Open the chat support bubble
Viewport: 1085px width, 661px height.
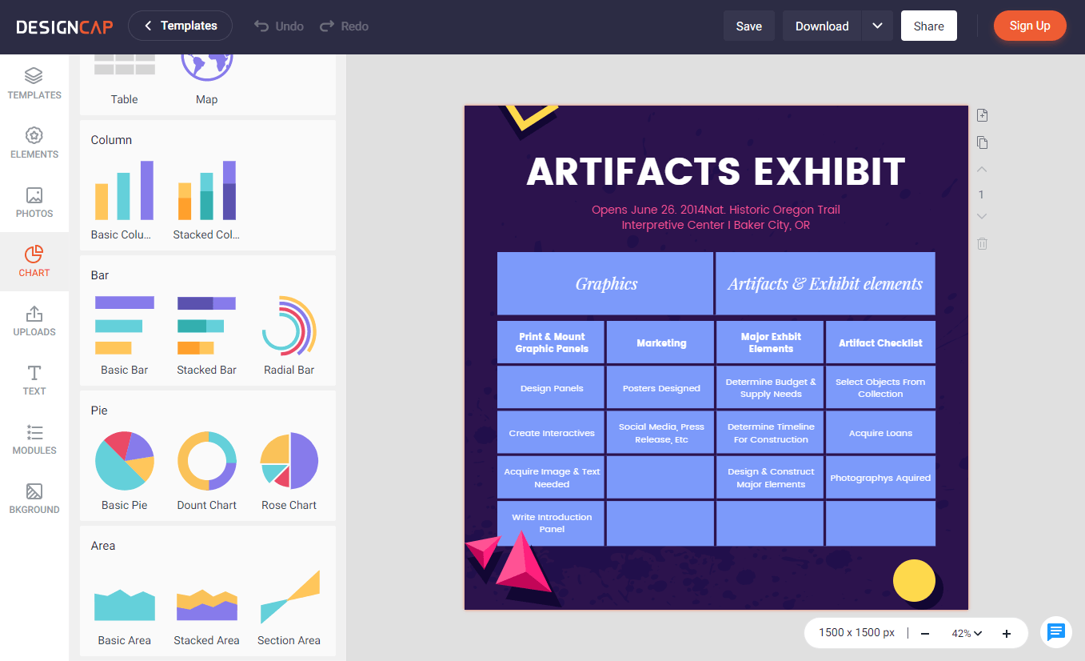click(1055, 632)
